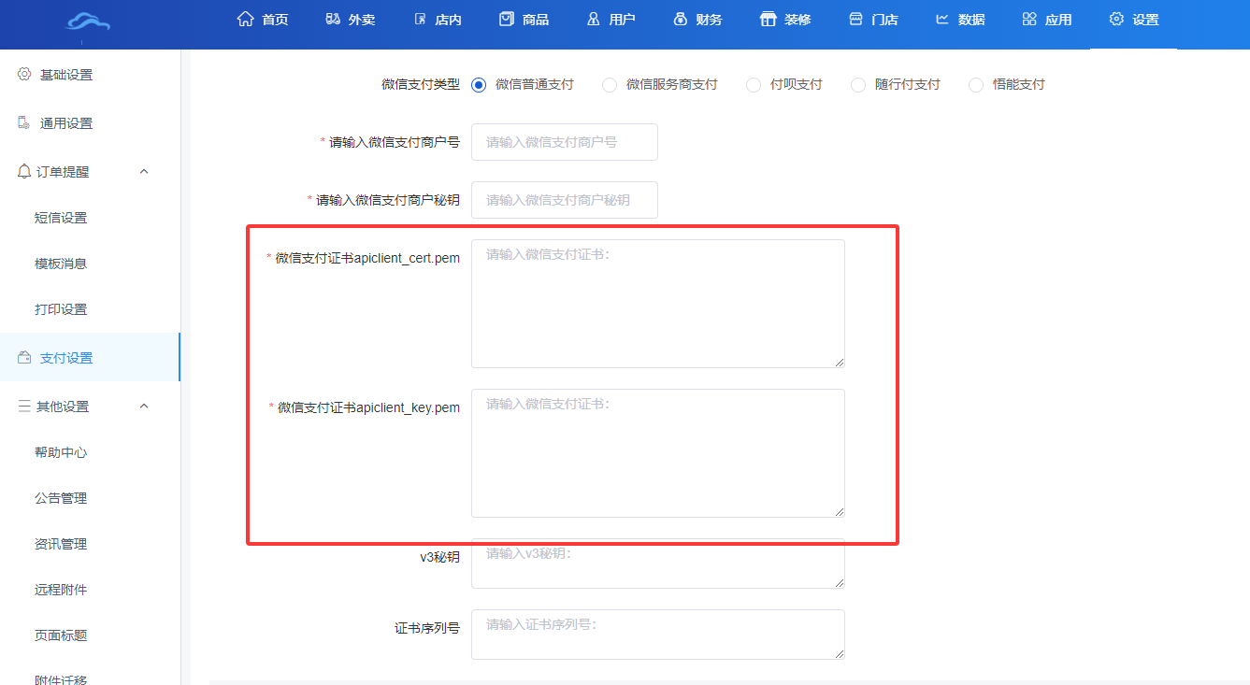Open the 应用 top navigation tab

1047,20
